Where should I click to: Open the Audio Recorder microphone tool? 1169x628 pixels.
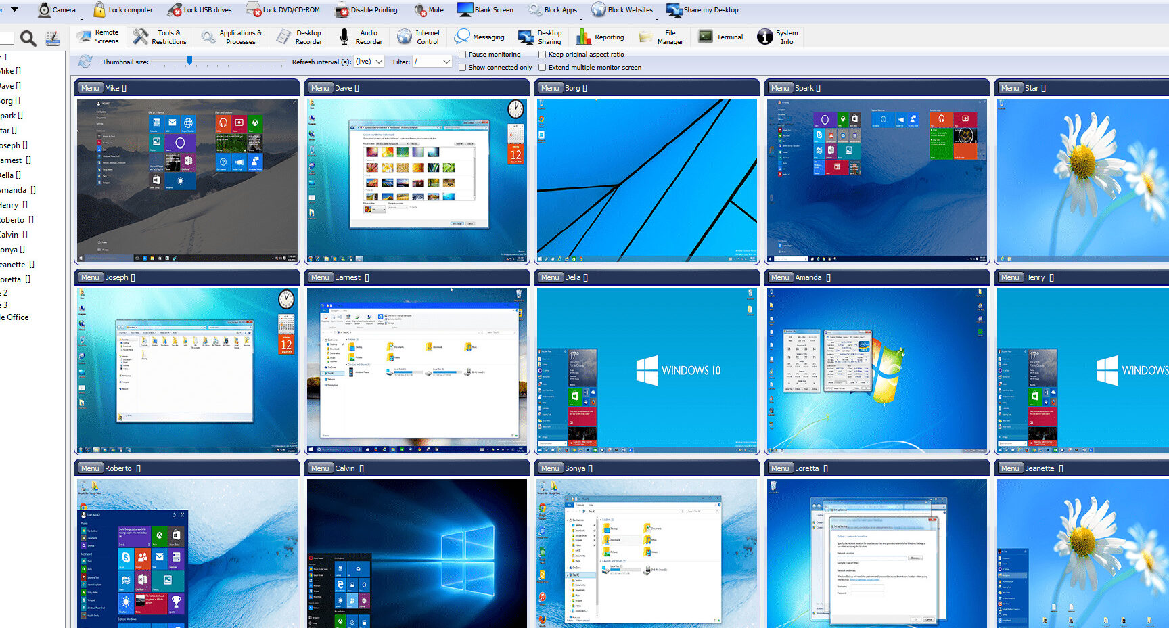click(344, 37)
